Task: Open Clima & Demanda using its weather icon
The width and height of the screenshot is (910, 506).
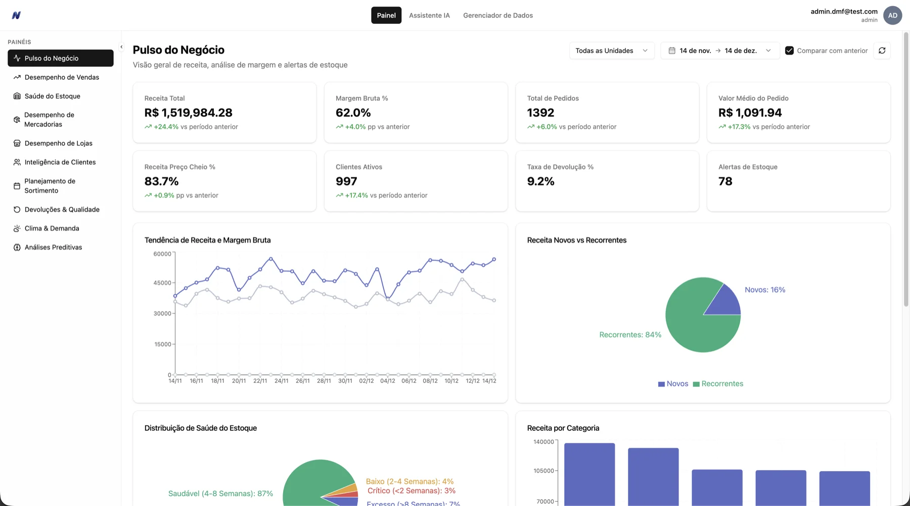Action: tap(17, 228)
